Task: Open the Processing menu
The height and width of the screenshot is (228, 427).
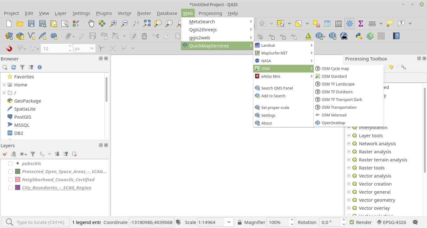Action: [x=210, y=13]
